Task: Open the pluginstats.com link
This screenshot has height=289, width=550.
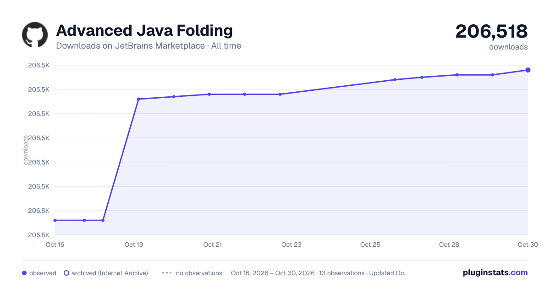Action: (x=495, y=272)
